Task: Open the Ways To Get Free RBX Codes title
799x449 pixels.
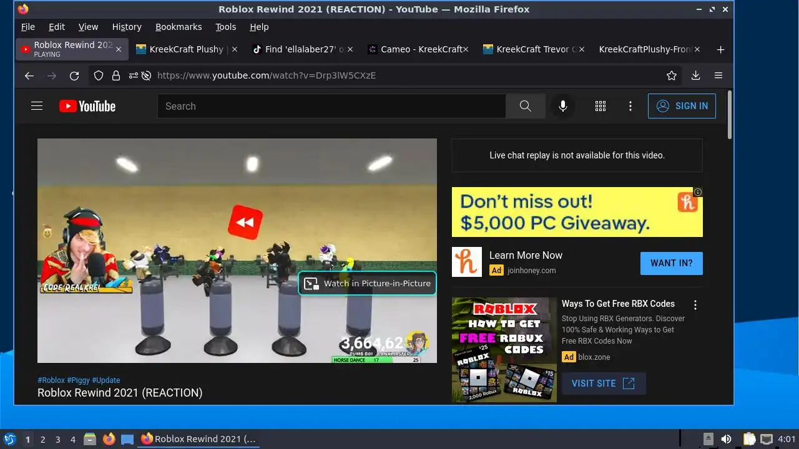Action: 618,304
